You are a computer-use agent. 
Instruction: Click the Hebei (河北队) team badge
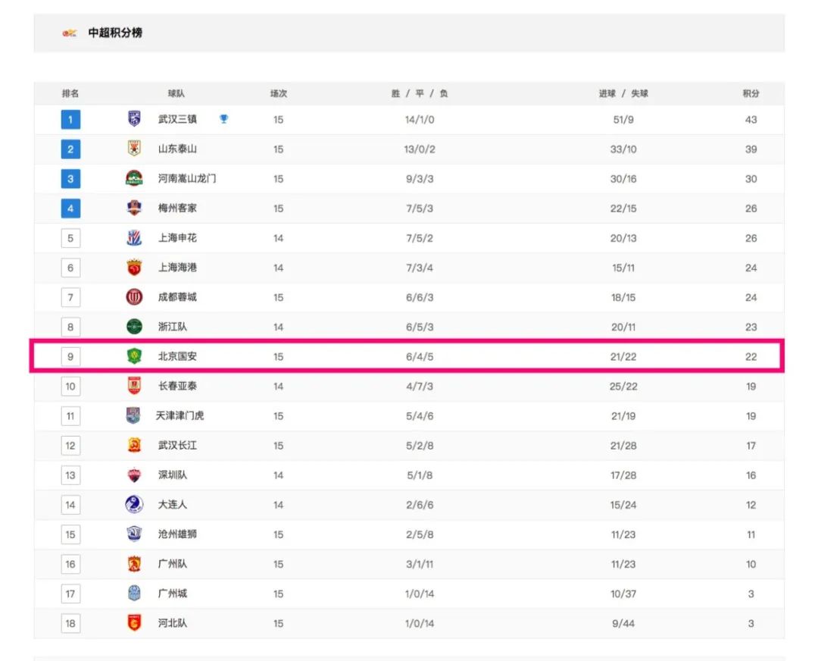point(134,623)
